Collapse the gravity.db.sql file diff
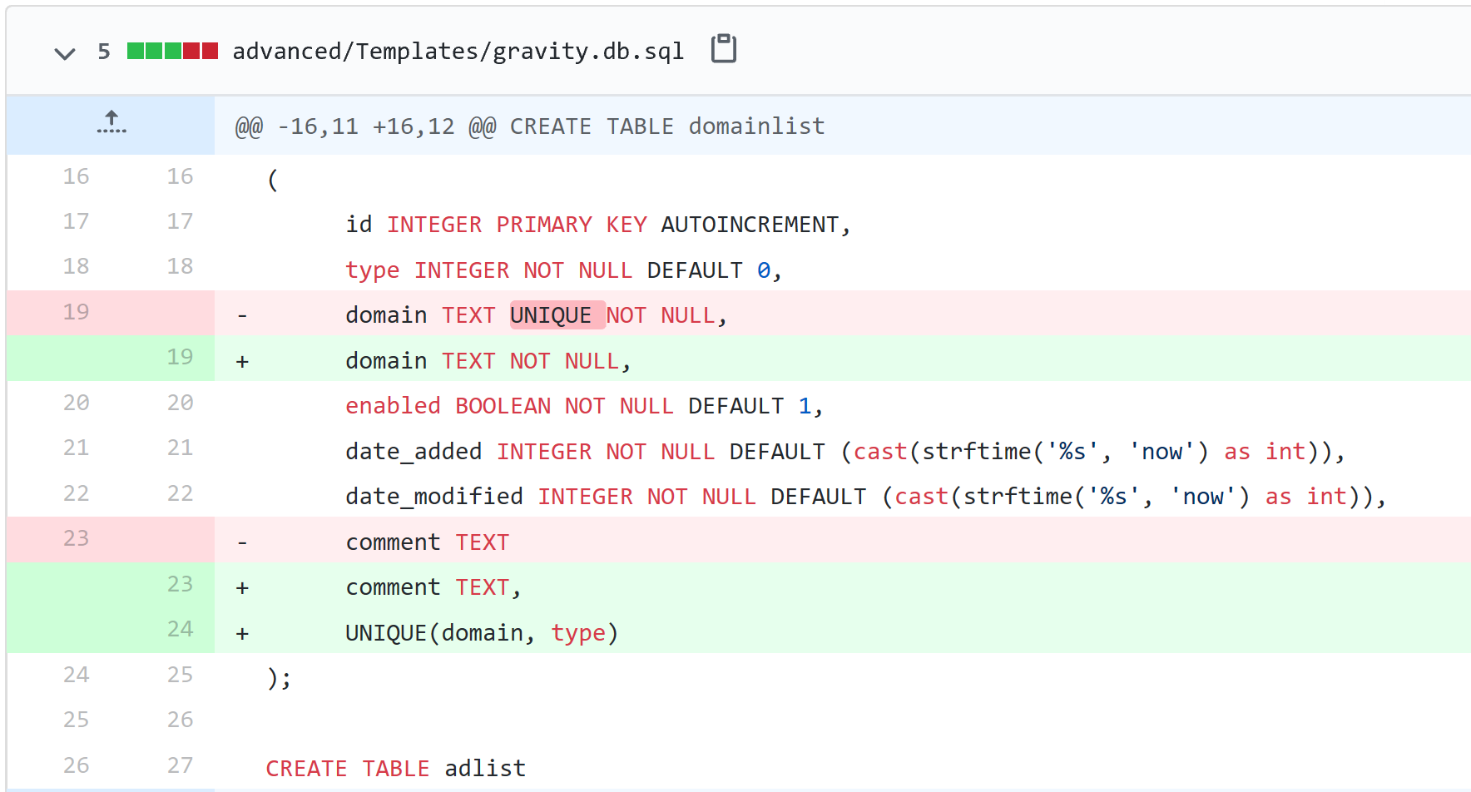The width and height of the screenshot is (1471, 792). [64, 53]
